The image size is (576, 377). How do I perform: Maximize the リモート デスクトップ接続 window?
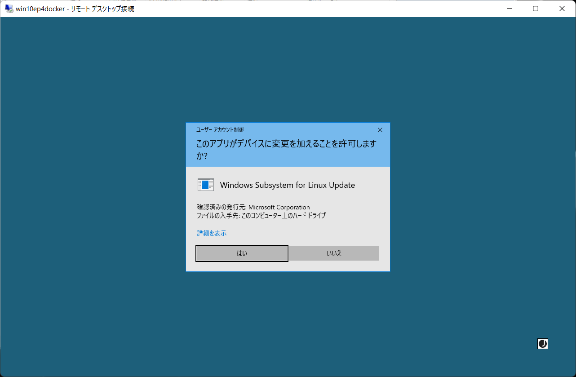coord(535,9)
